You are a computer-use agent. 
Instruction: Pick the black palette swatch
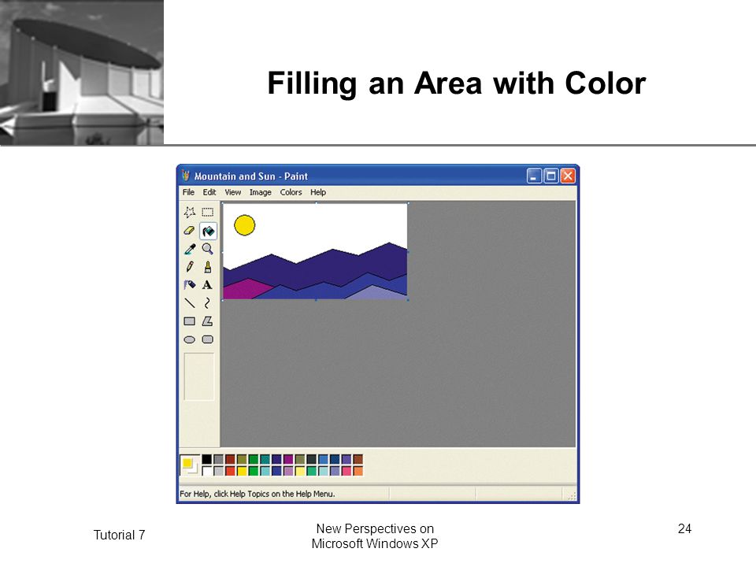click(207, 459)
